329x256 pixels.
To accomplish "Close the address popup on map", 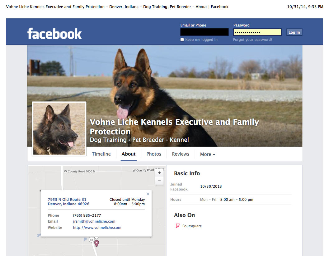I will [x=148, y=194].
